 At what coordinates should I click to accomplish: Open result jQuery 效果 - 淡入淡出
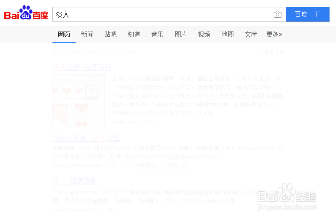coord(86,138)
